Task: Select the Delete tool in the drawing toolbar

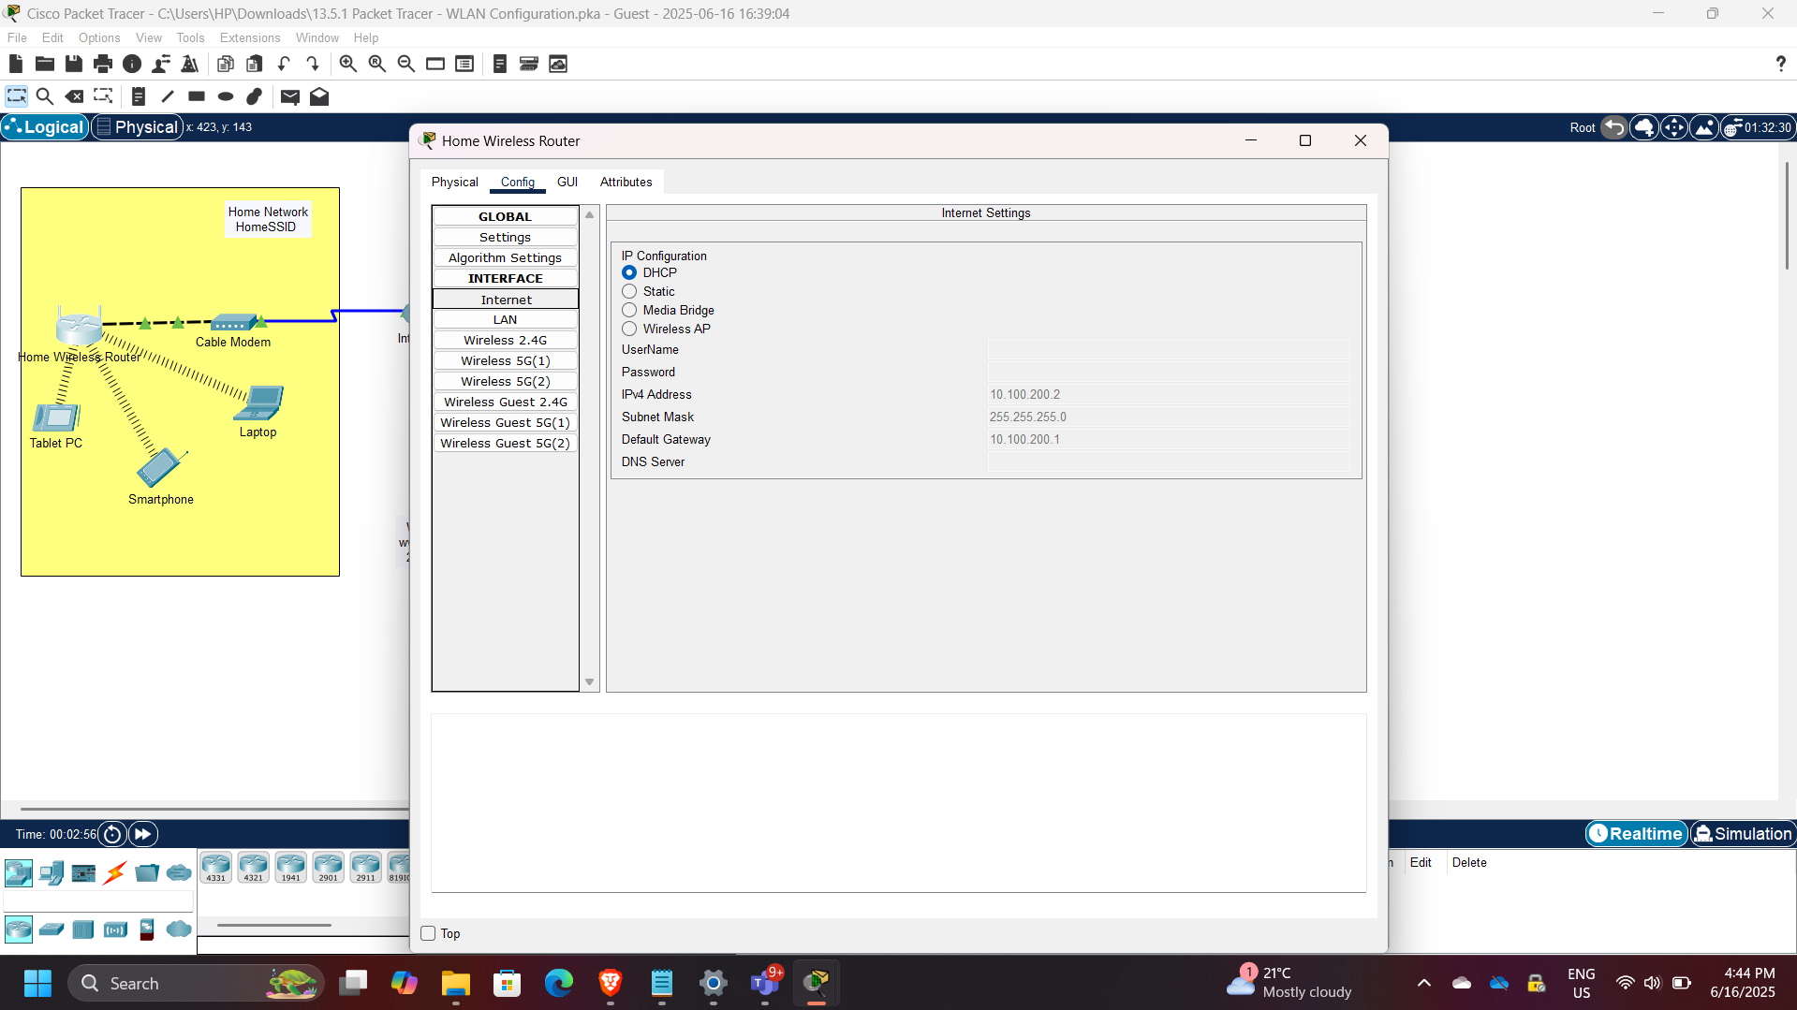Action: (x=74, y=96)
